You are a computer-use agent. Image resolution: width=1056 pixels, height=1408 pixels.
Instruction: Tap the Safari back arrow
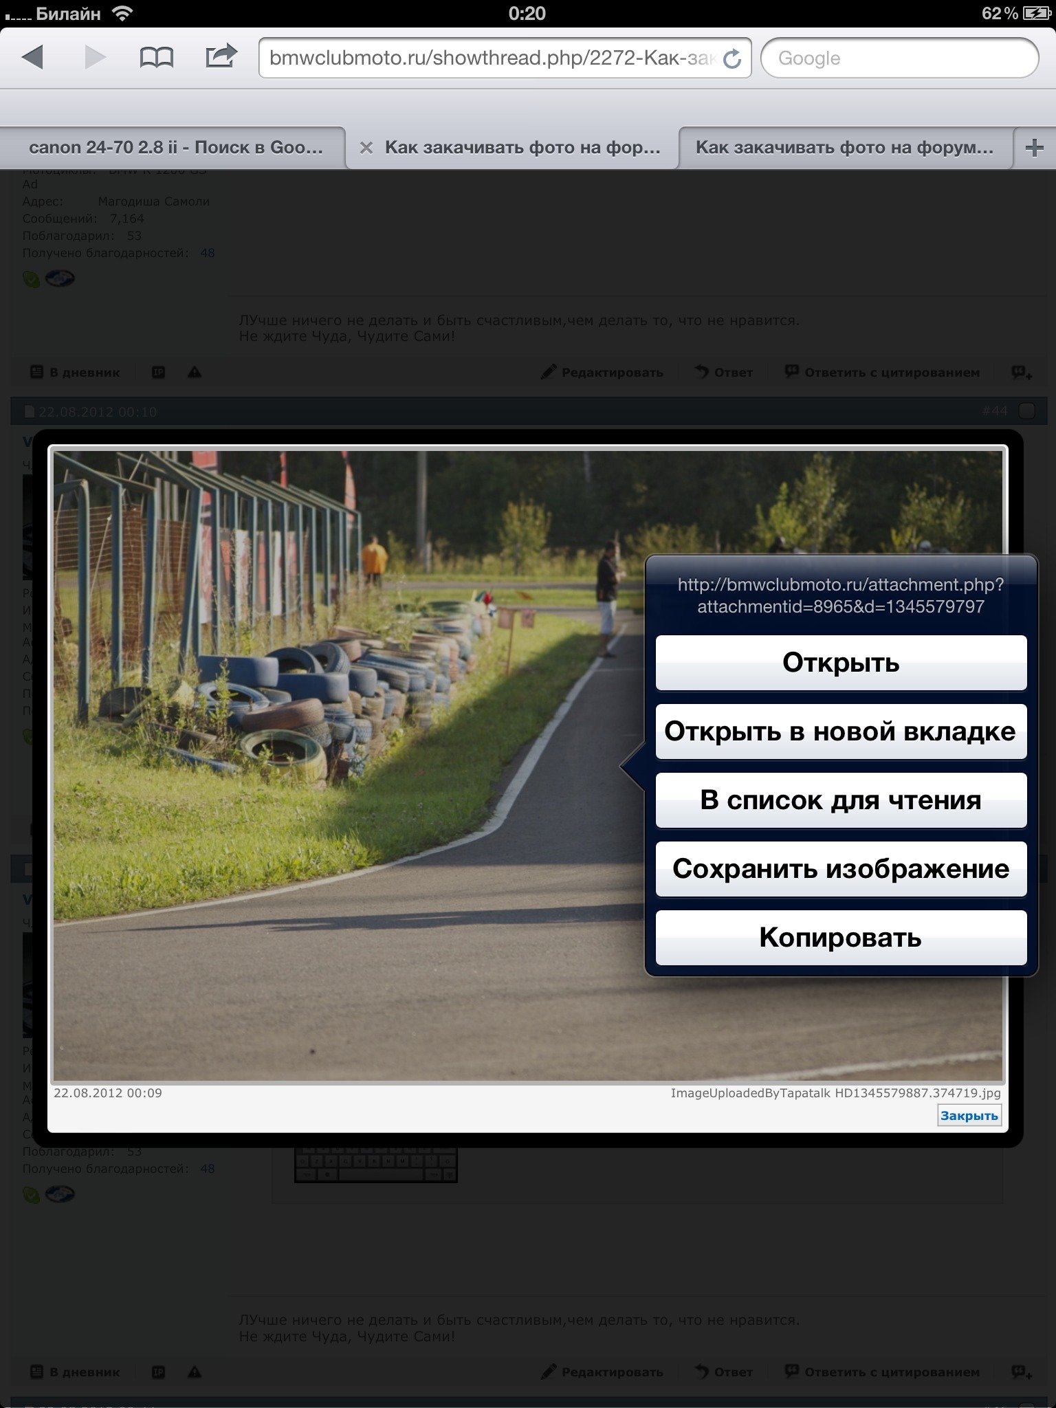[x=33, y=57]
